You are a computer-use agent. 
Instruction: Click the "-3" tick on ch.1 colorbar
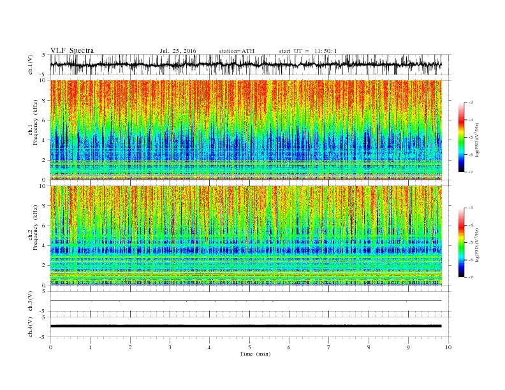[x=471, y=103]
